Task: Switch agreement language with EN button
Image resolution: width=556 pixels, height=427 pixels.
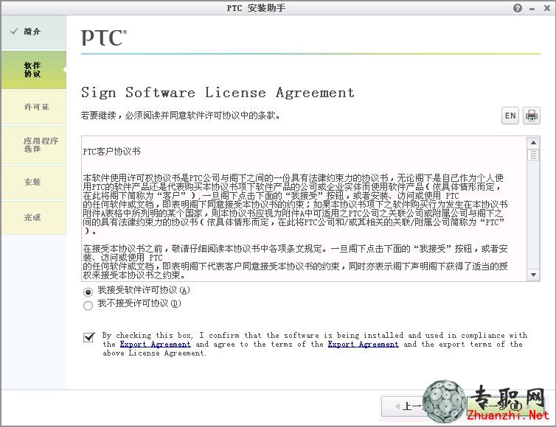Action: click(x=510, y=116)
